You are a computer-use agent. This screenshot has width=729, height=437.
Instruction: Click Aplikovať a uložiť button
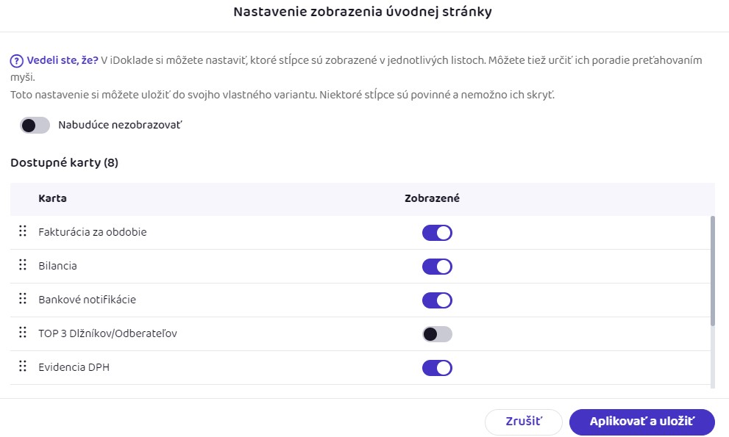pos(641,422)
